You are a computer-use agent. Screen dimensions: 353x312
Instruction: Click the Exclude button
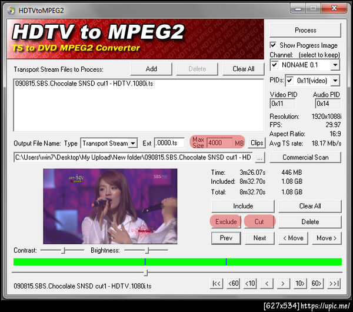point(226,222)
